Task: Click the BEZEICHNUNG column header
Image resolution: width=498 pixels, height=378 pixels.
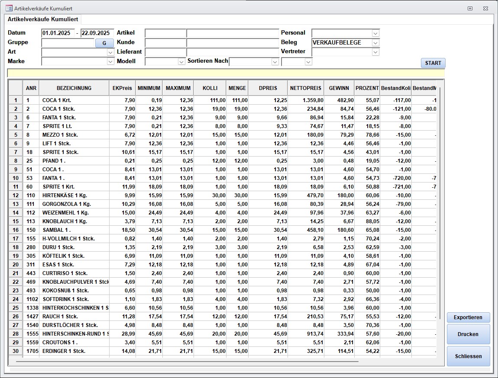Action: [x=74, y=88]
